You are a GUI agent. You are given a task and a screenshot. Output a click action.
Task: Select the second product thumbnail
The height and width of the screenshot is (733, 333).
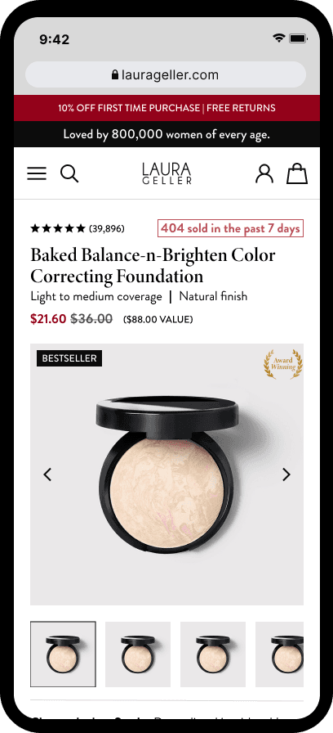(138, 654)
